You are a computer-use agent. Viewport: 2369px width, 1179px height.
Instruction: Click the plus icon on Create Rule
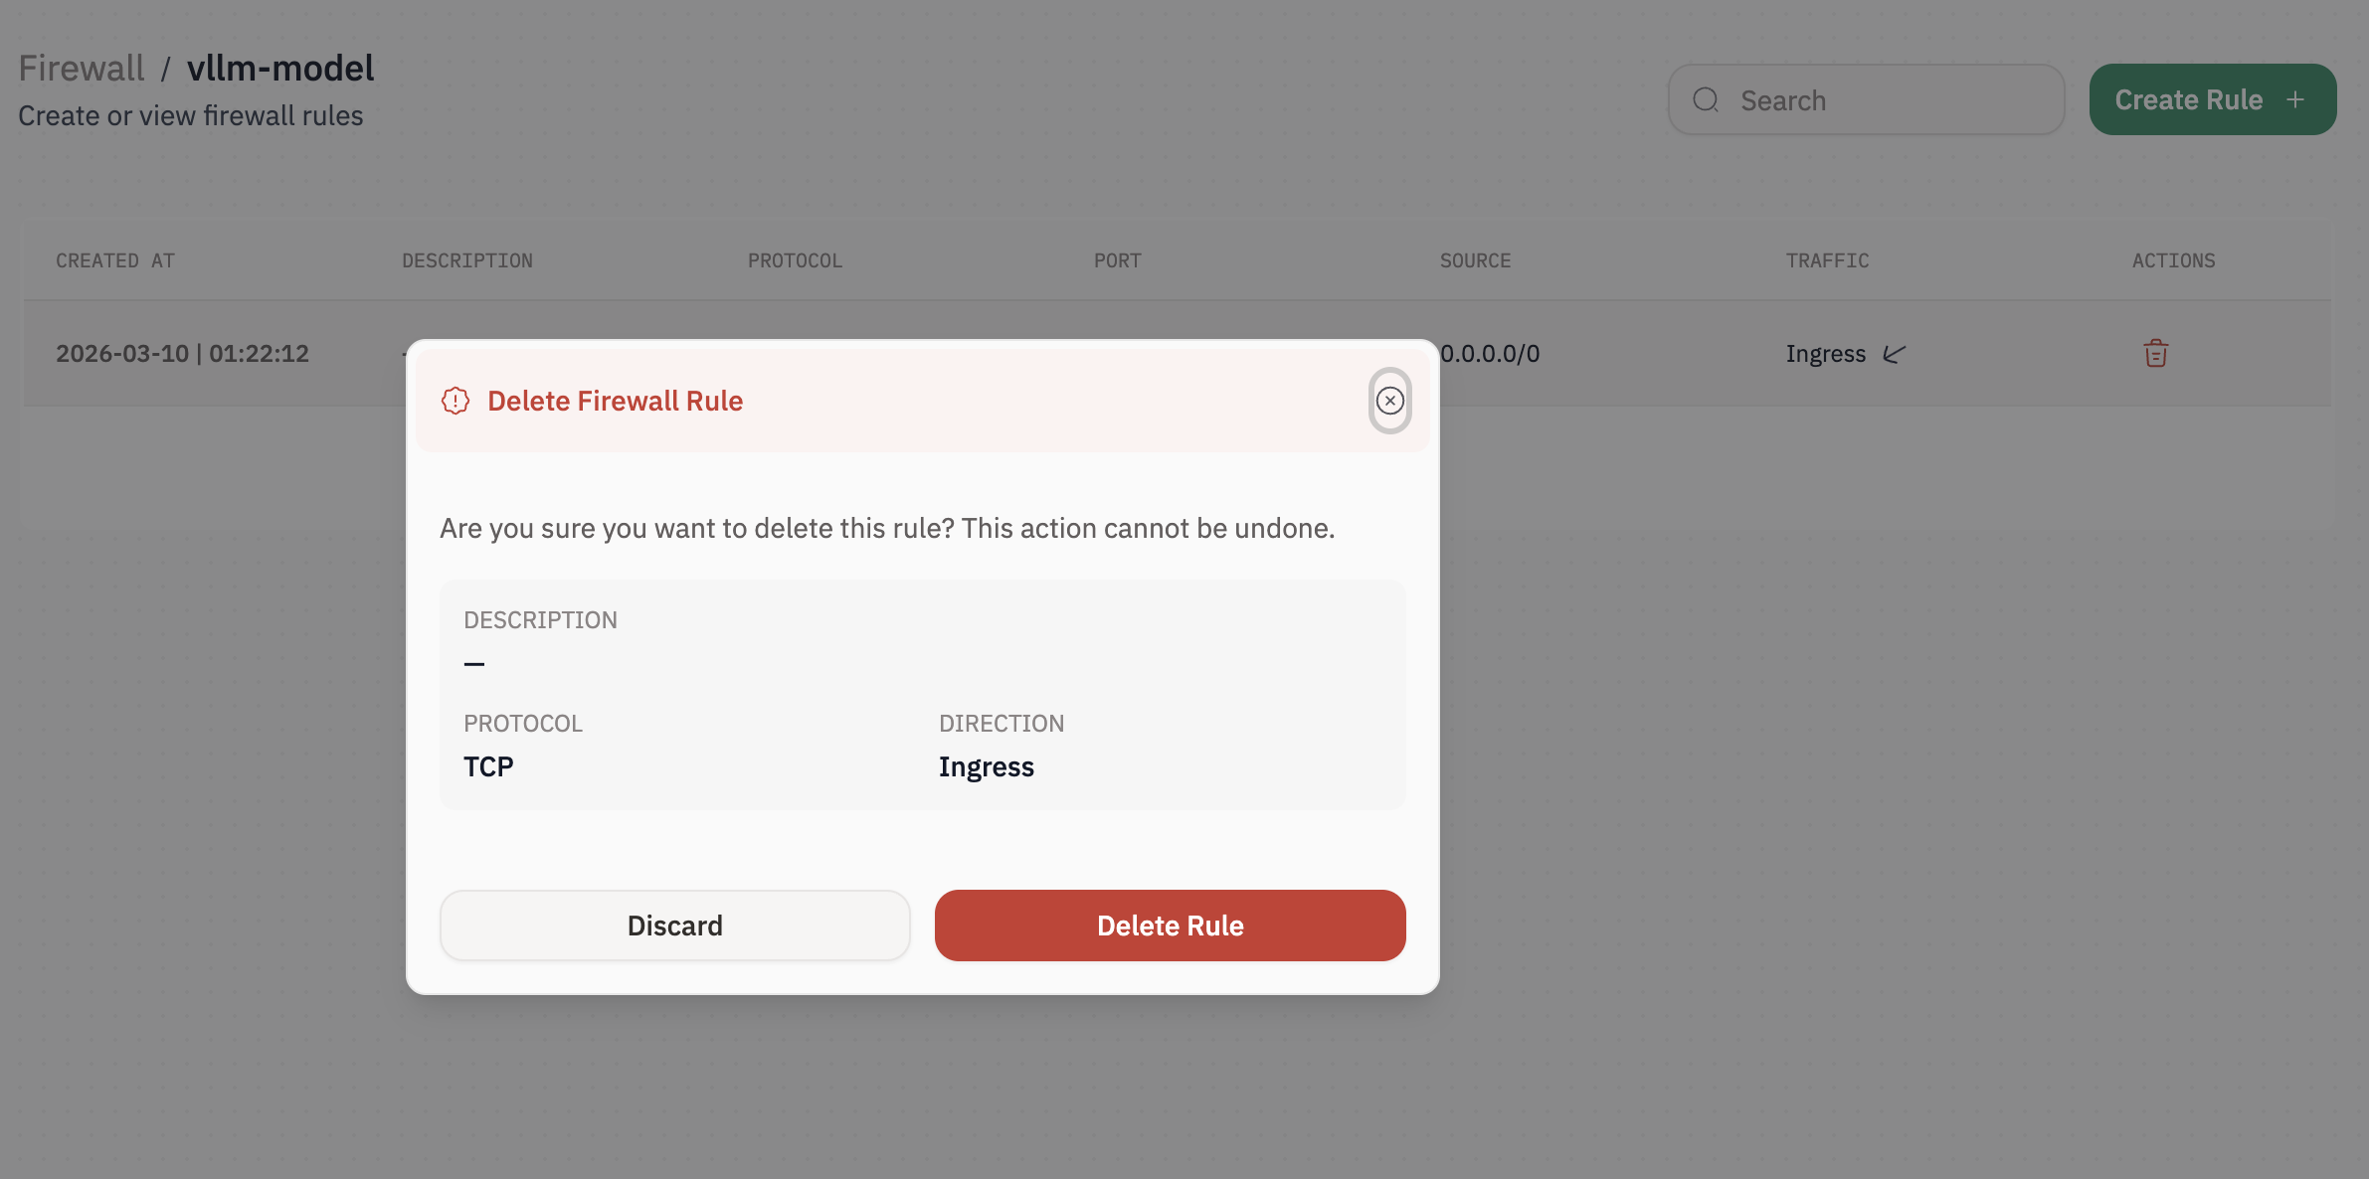point(2295,100)
